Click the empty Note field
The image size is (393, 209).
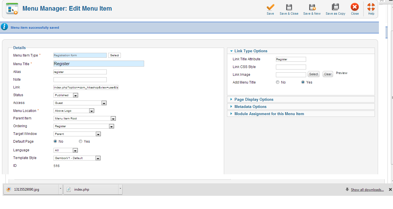[80, 80]
